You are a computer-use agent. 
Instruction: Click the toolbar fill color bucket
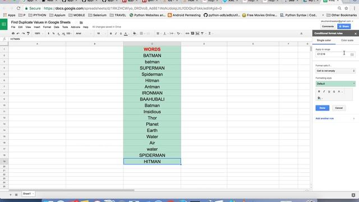[x=135, y=34]
